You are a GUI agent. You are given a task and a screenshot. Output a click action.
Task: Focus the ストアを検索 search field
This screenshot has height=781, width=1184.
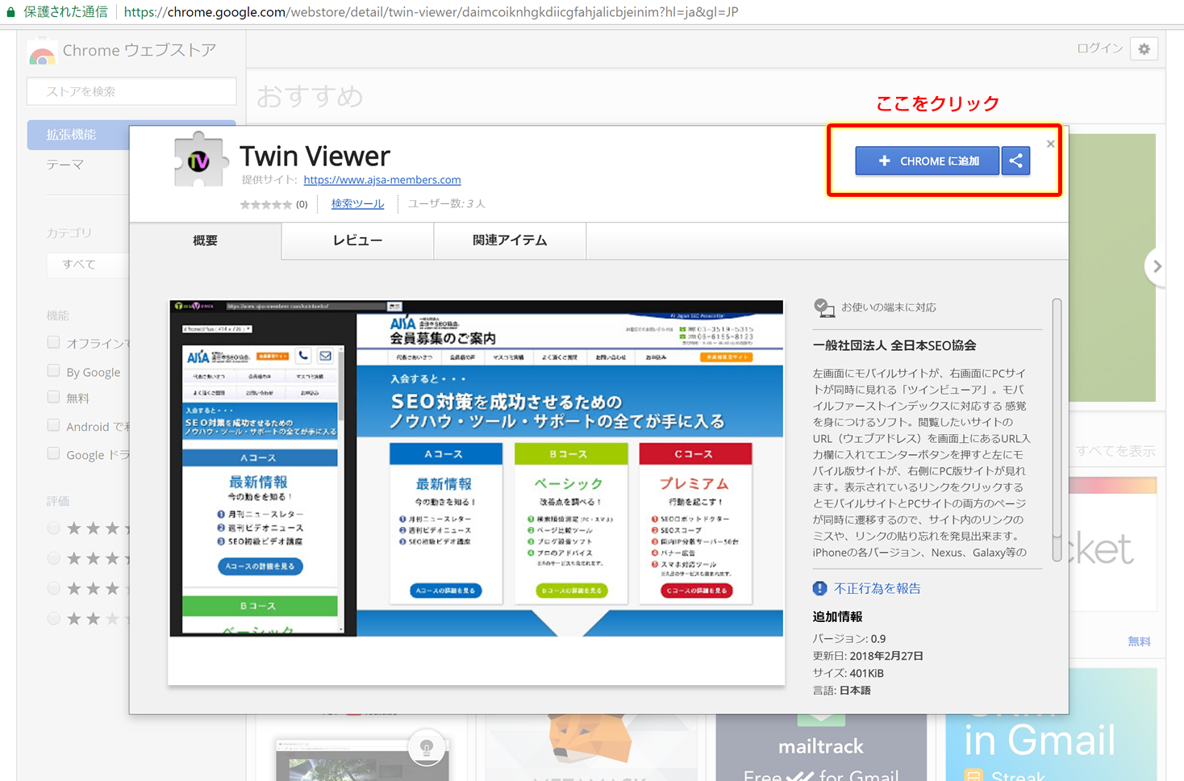tap(131, 91)
